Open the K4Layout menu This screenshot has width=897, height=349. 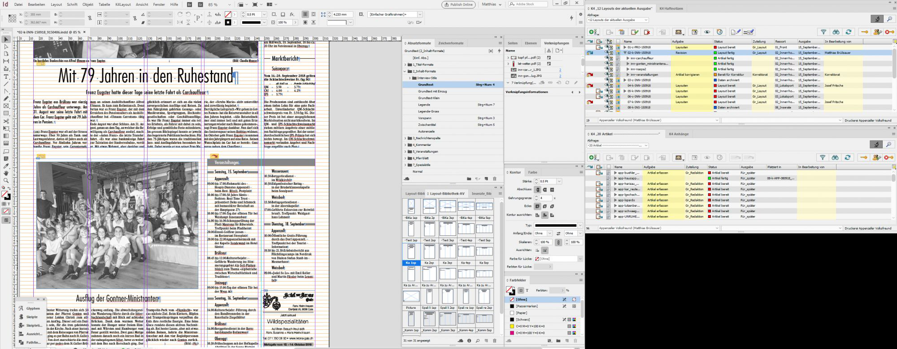(123, 4)
